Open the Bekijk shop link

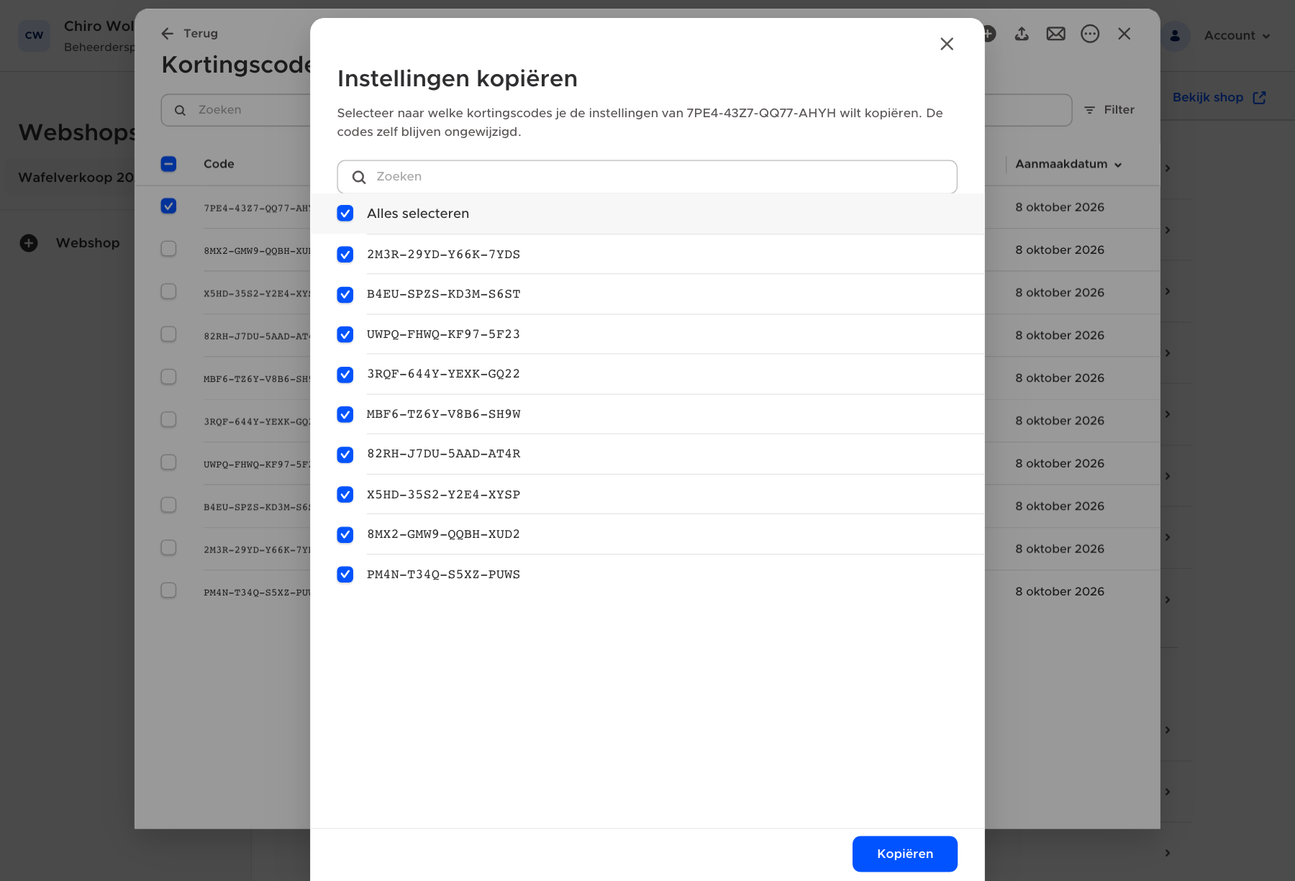click(x=1219, y=98)
